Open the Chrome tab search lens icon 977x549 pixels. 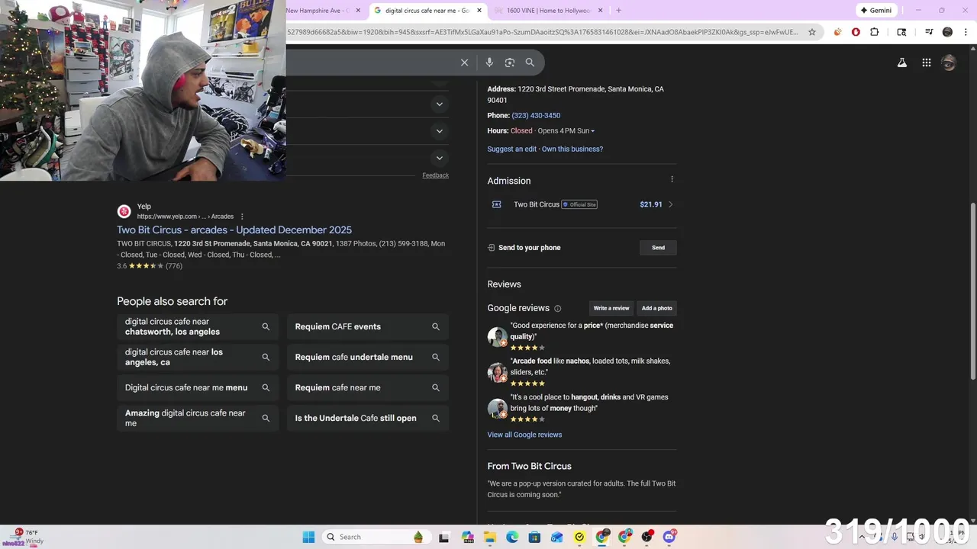click(901, 32)
